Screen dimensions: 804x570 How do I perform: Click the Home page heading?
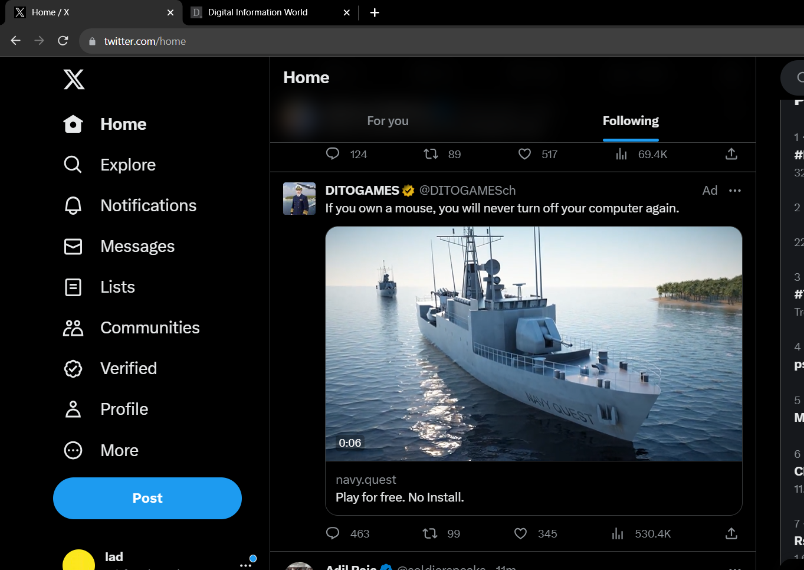click(x=306, y=78)
